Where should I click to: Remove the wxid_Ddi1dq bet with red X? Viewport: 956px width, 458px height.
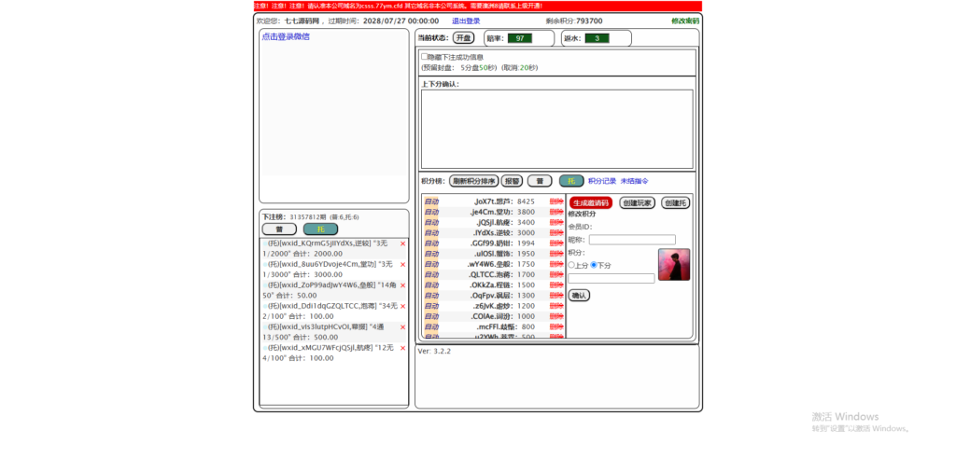pyautogui.click(x=402, y=306)
